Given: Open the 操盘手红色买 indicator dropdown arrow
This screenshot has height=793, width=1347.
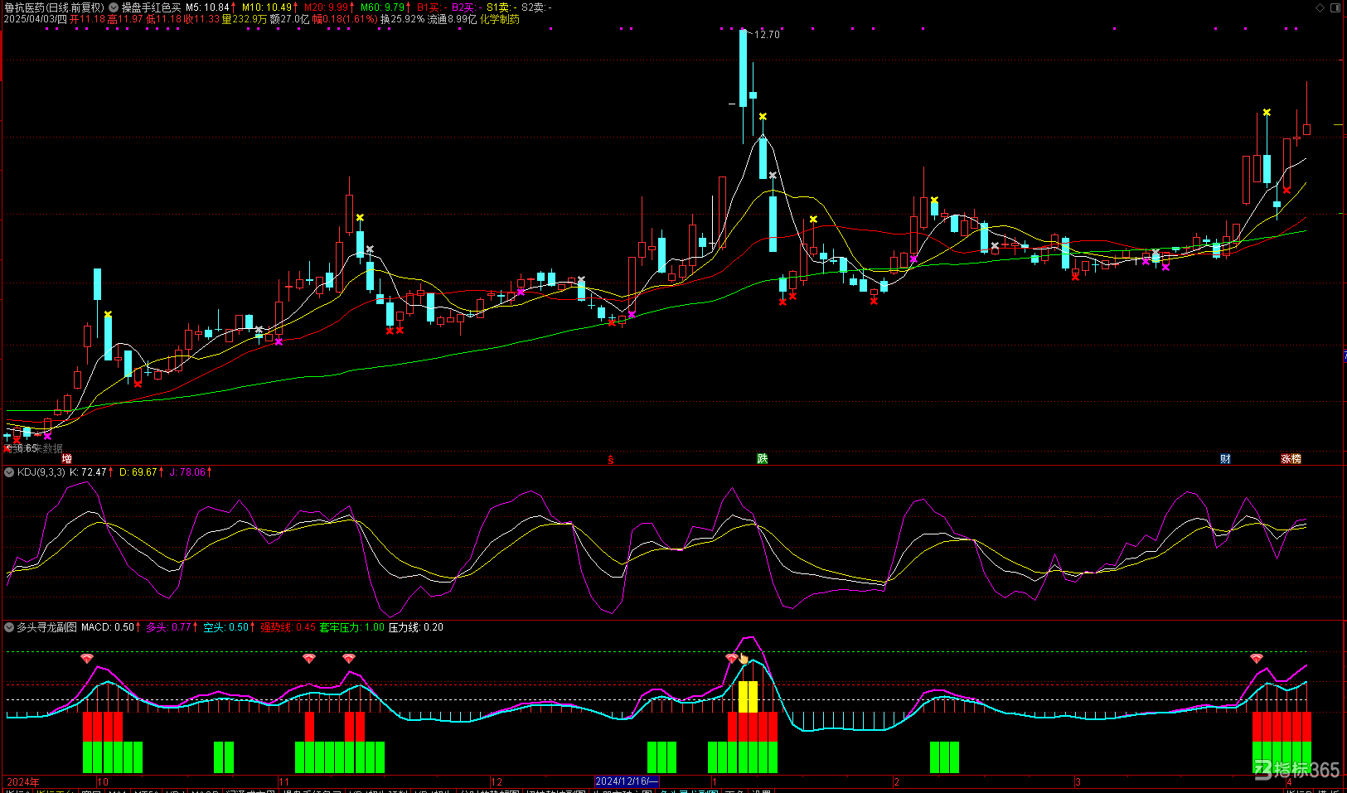Looking at the screenshot, I should 114,7.
